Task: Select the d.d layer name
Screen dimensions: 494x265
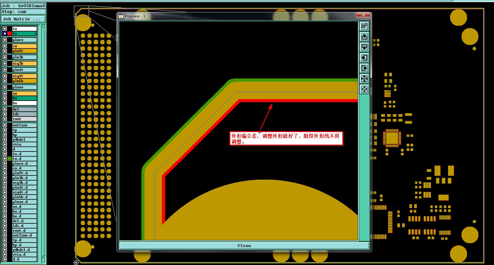Action: (25, 259)
